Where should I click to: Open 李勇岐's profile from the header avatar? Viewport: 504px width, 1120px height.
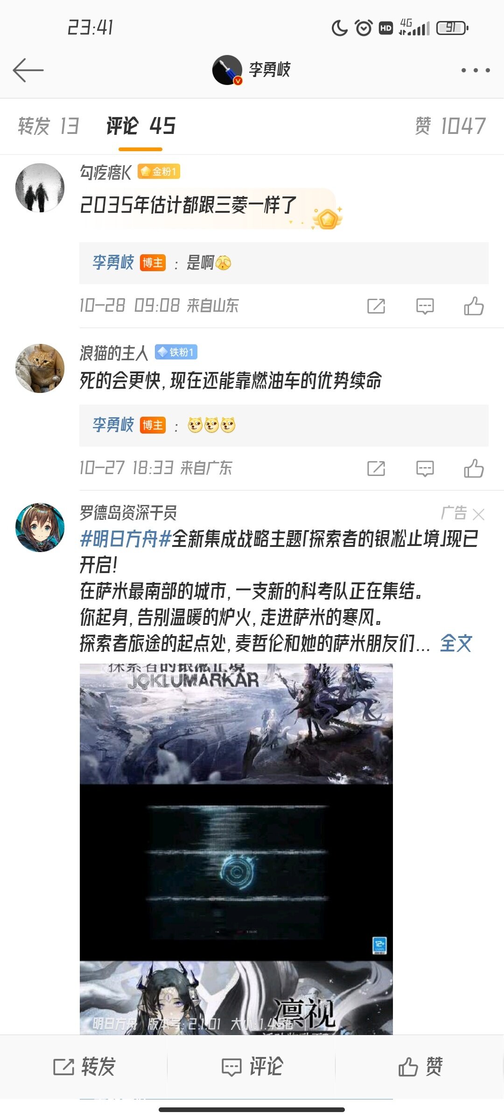click(x=227, y=70)
